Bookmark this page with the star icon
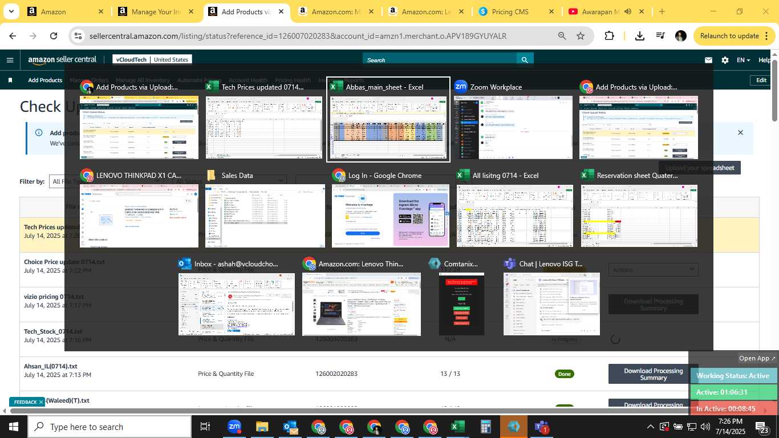Viewport: 779px width, 438px height. coord(581,36)
